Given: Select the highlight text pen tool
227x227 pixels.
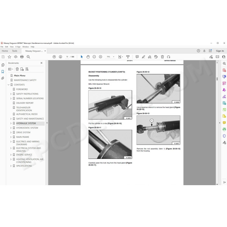Looking at the screenshot, I should click(x=143, y=57).
